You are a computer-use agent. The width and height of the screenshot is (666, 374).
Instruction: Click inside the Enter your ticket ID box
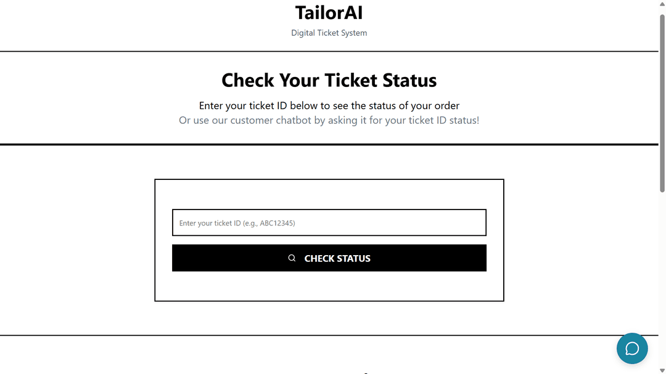tap(329, 222)
